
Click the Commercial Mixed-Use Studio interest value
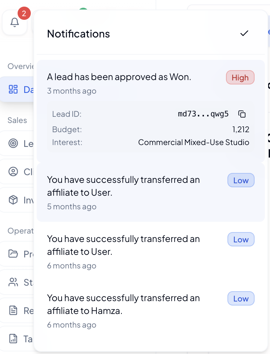(193, 142)
